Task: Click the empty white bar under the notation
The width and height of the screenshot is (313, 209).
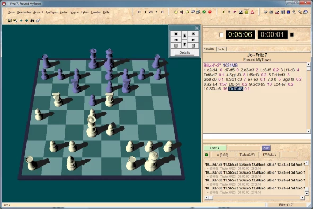Action: click(257, 137)
